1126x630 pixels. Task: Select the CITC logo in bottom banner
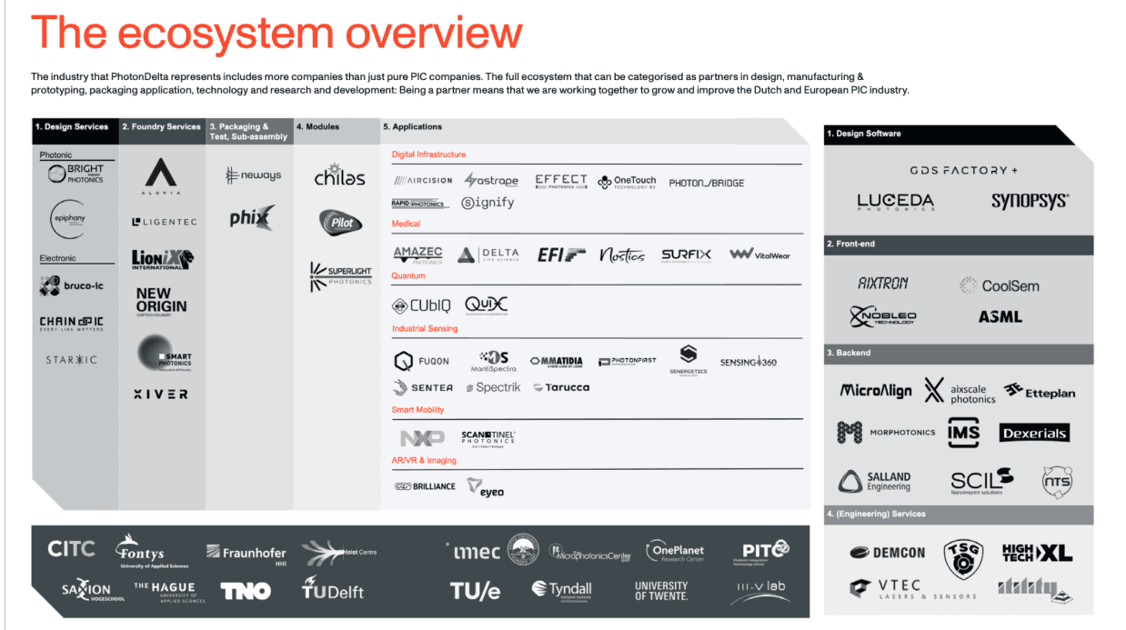pos(71,549)
